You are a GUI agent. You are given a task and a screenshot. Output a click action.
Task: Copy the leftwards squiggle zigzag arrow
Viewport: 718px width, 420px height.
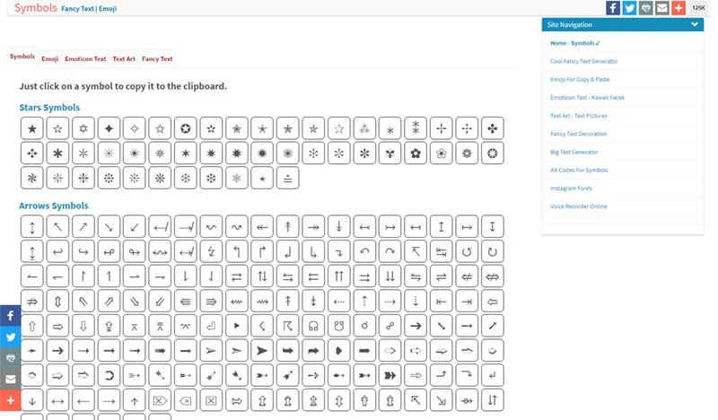click(237, 301)
